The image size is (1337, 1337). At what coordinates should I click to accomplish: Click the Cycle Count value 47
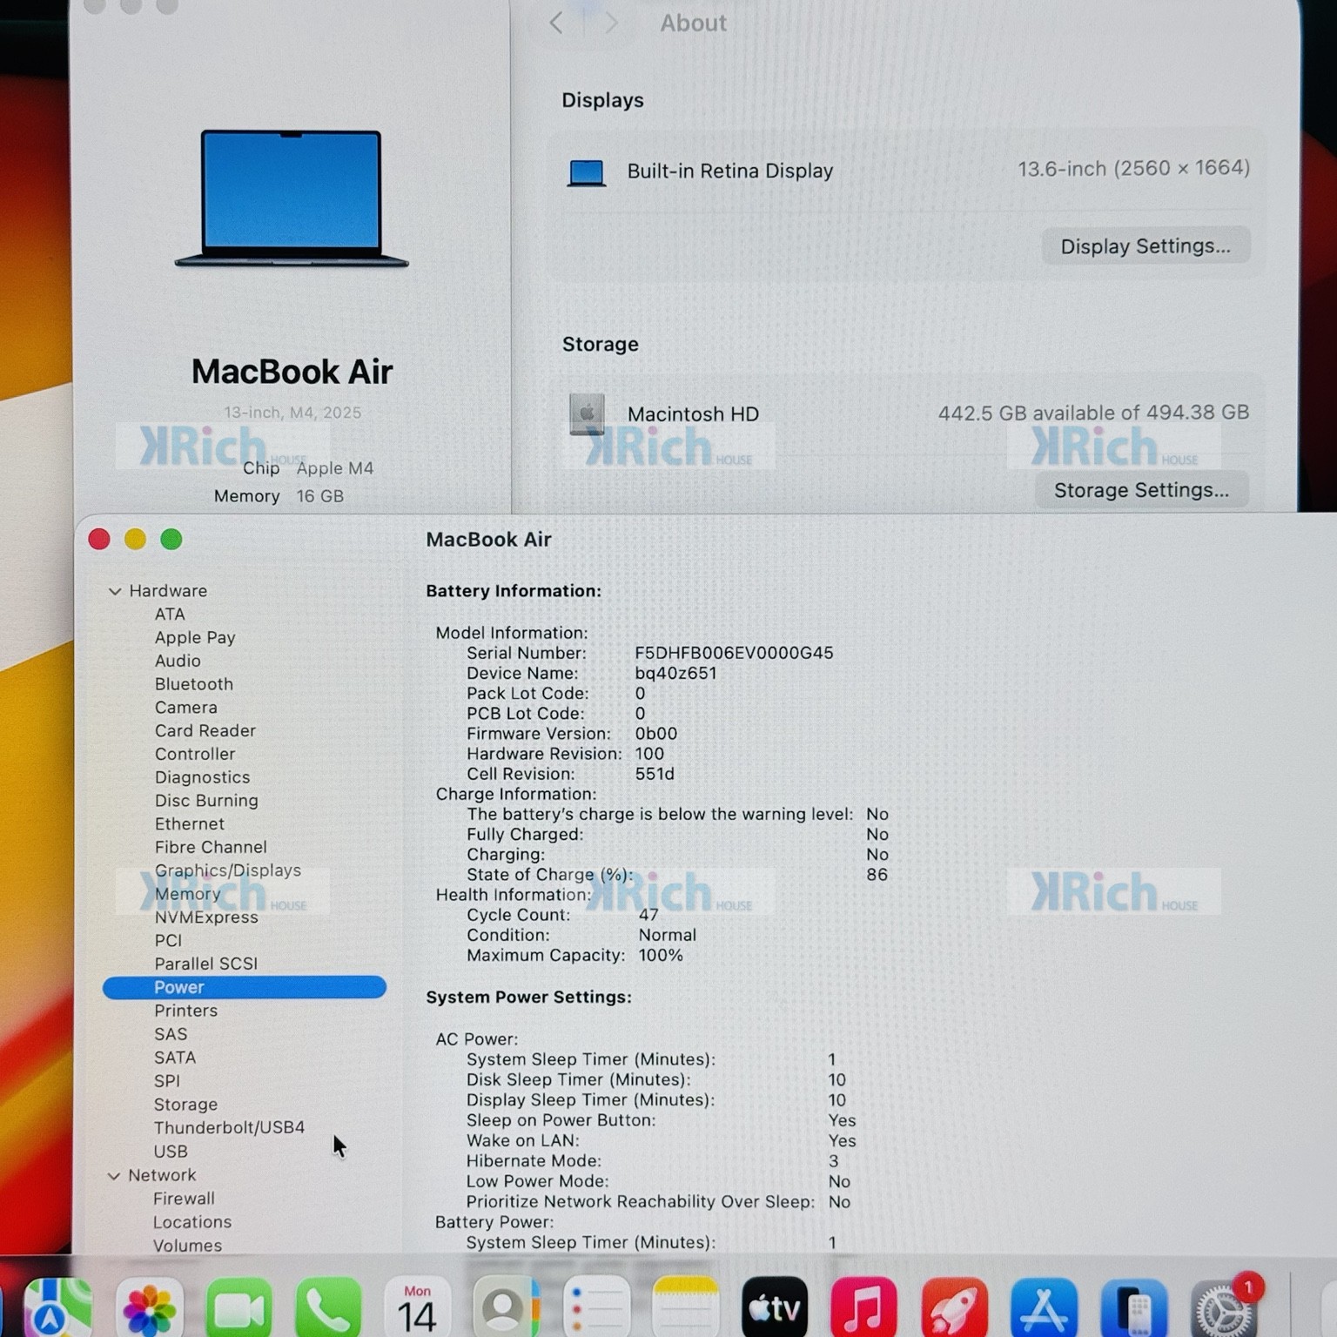(648, 915)
